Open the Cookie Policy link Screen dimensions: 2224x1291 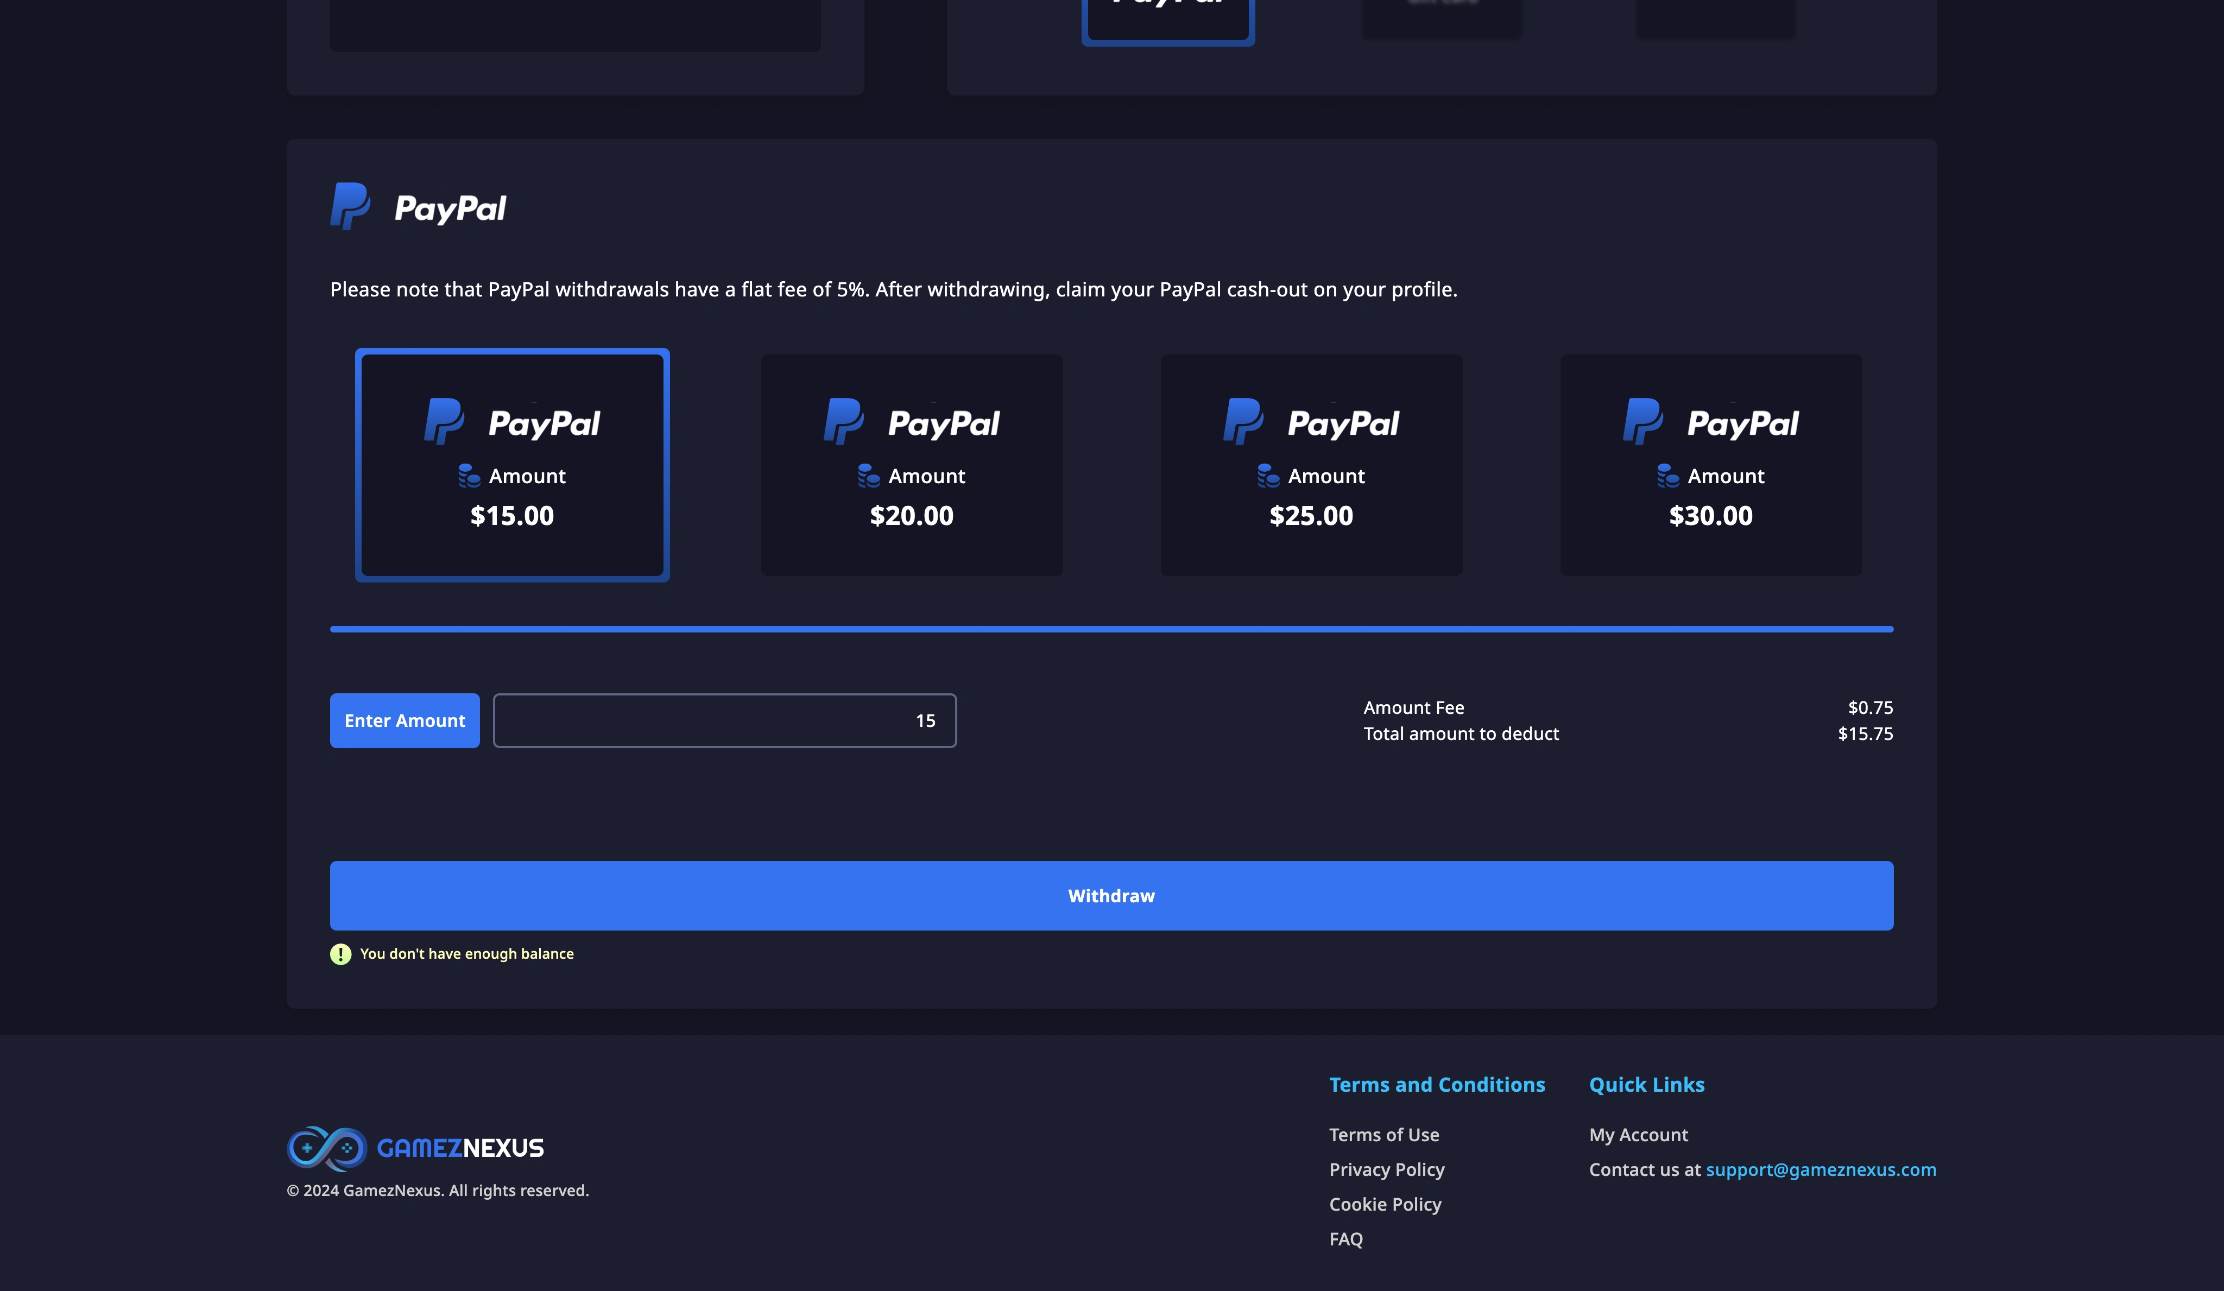[1385, 1205]
